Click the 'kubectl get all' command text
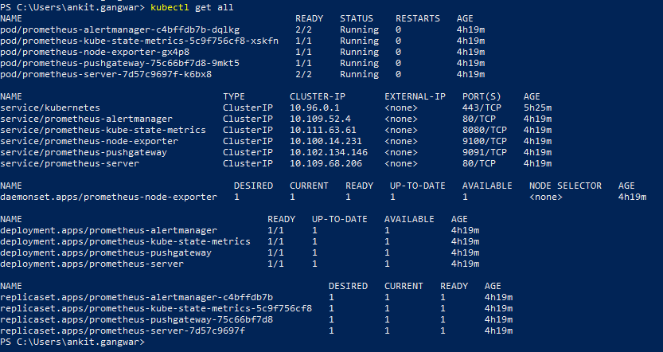Screen dimensions: 663x352 tap(192, 7)
